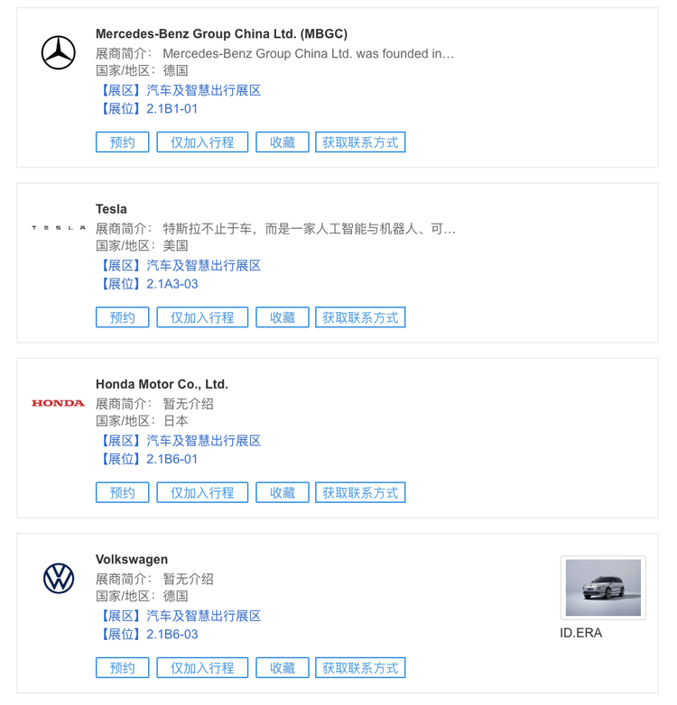Book appointment (预约) with Volkswagen
The image size is (677, 705).
tap(123, 668)
